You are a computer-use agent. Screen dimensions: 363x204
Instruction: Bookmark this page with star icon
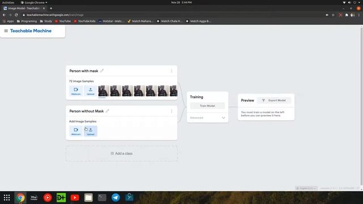[x=333, y=15]
